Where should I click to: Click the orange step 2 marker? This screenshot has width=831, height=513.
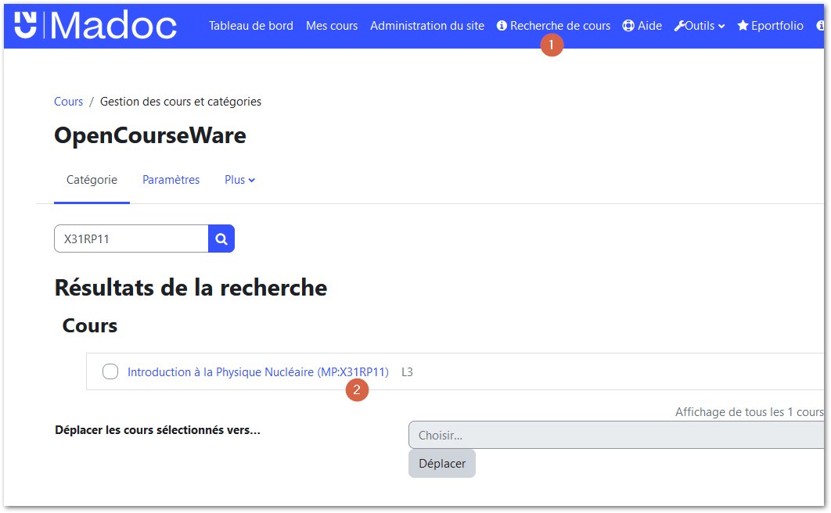pyautogui.click(x=357, y=389)
